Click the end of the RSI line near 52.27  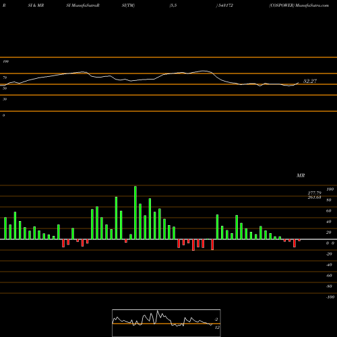pos(299,82)
